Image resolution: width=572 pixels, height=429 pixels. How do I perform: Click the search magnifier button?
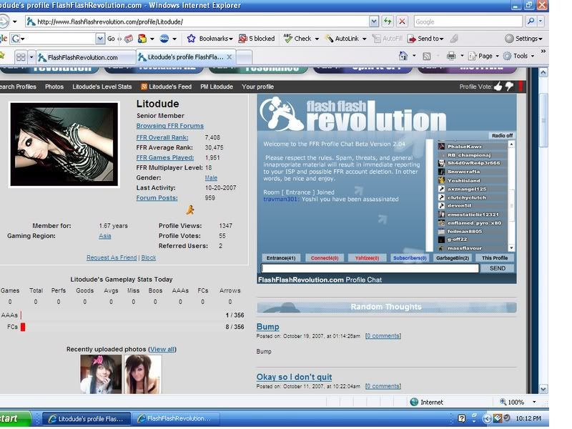pos(531,21)
